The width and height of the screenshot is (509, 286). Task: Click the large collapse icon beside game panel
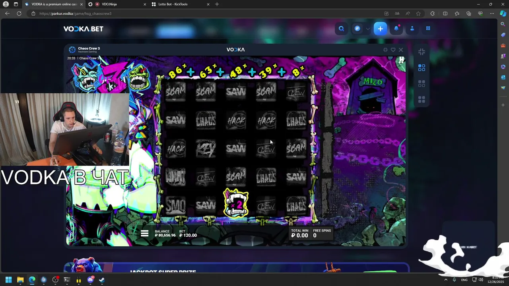click(x=422, y=52)
